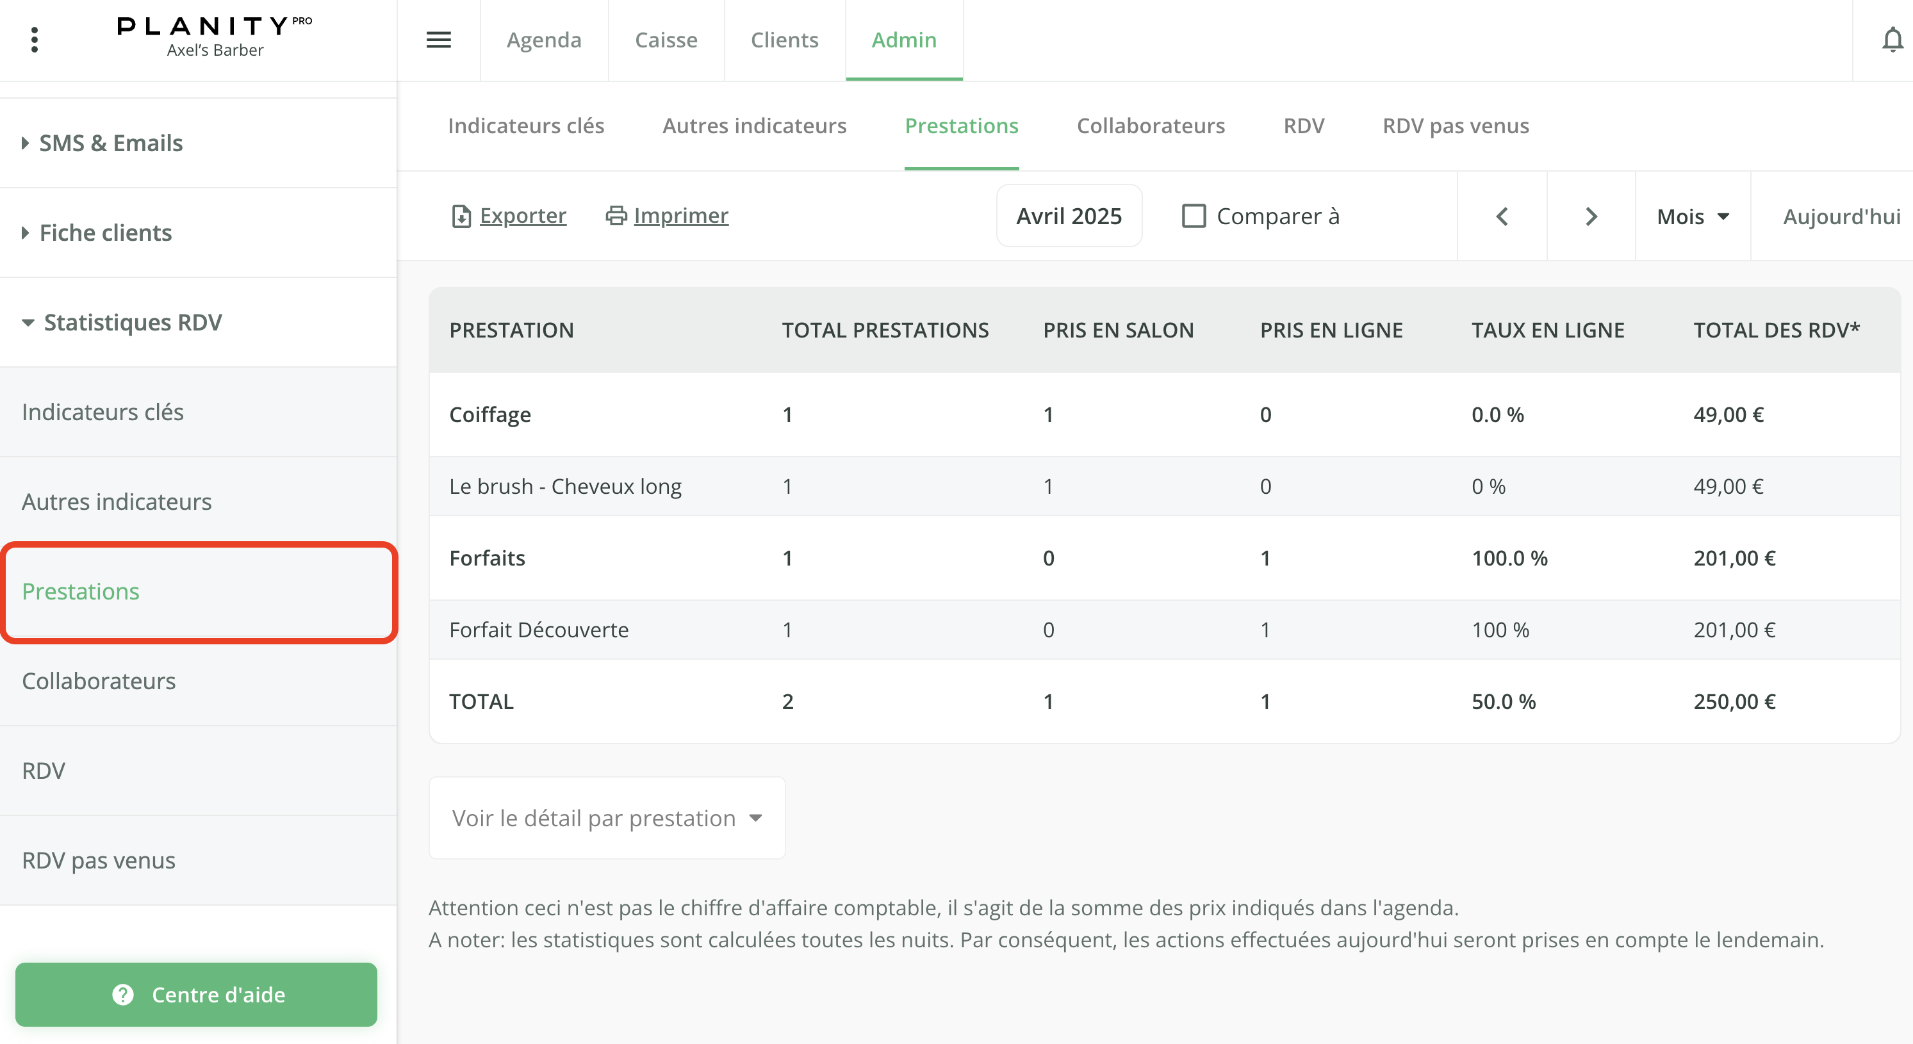The image size is (1913, 1044).
Task: Switch to the Agenda tab
Action: (x=544, y=39)
